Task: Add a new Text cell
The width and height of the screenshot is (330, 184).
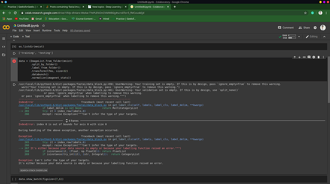Action: (x=26, y=37)
